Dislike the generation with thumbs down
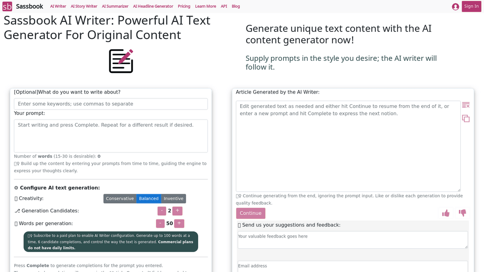The height and width of the screenshot is (272, 484). pos(462,213)
